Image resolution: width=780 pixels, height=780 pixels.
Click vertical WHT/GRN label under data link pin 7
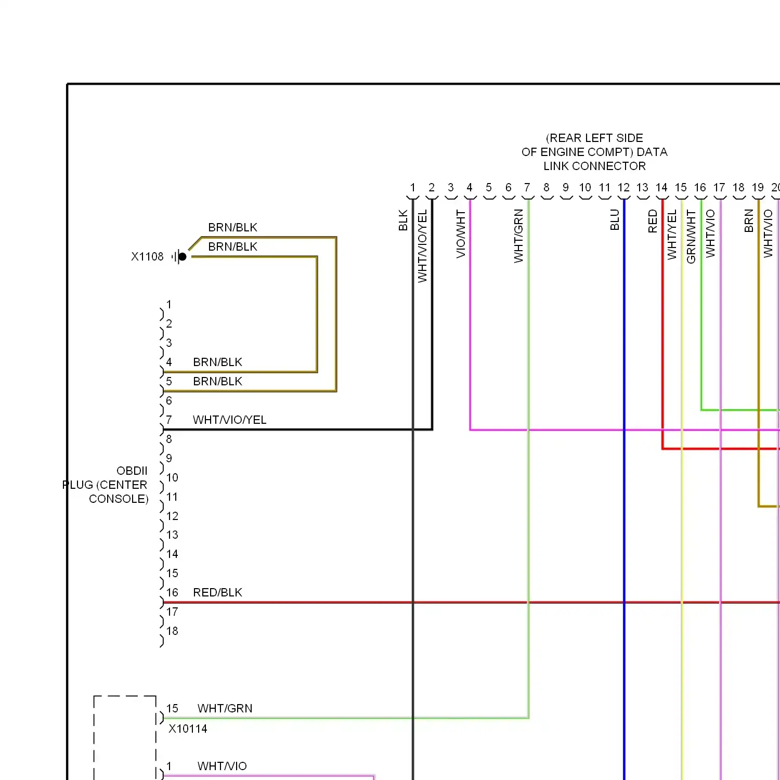518,236
